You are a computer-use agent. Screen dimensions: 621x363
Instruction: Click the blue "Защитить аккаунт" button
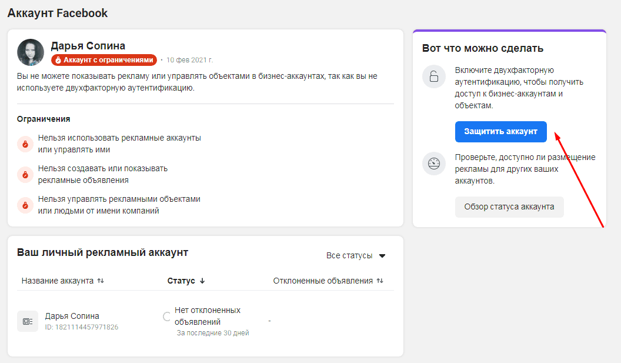coord(500,132)
